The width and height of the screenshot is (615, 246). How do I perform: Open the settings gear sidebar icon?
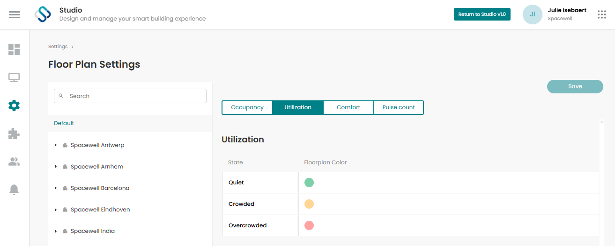click(14, 105)
